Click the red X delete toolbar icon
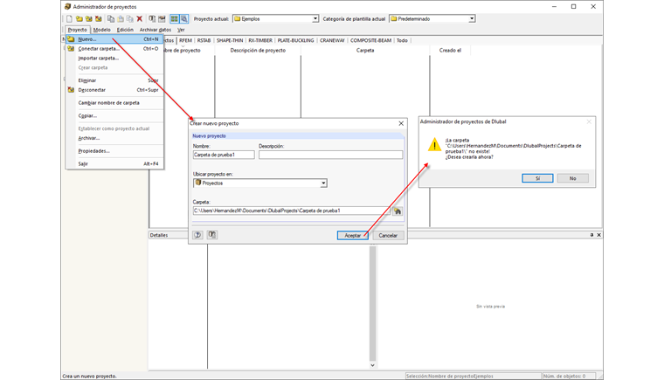 (139, 18)
